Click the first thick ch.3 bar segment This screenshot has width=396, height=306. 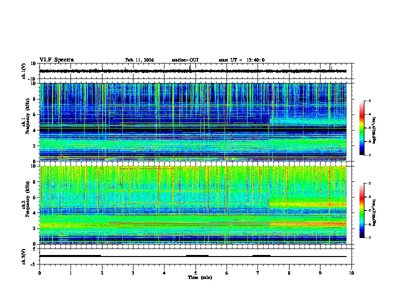click(x=70, y=256)
